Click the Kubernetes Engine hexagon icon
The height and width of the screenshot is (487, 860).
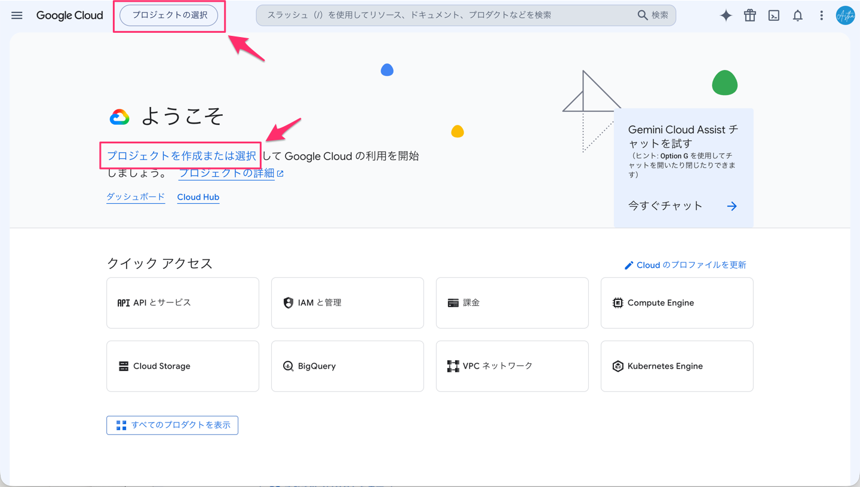coord(618,366)
